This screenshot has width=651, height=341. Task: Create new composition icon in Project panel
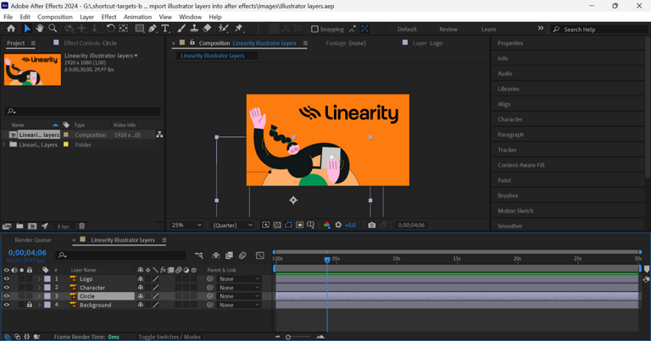(x=32, y=226)
